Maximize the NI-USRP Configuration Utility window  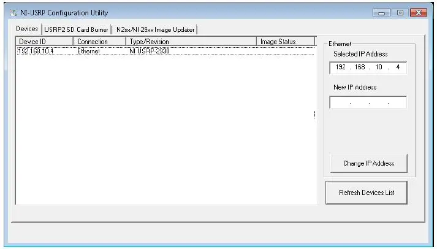click(x=400, y=13)
